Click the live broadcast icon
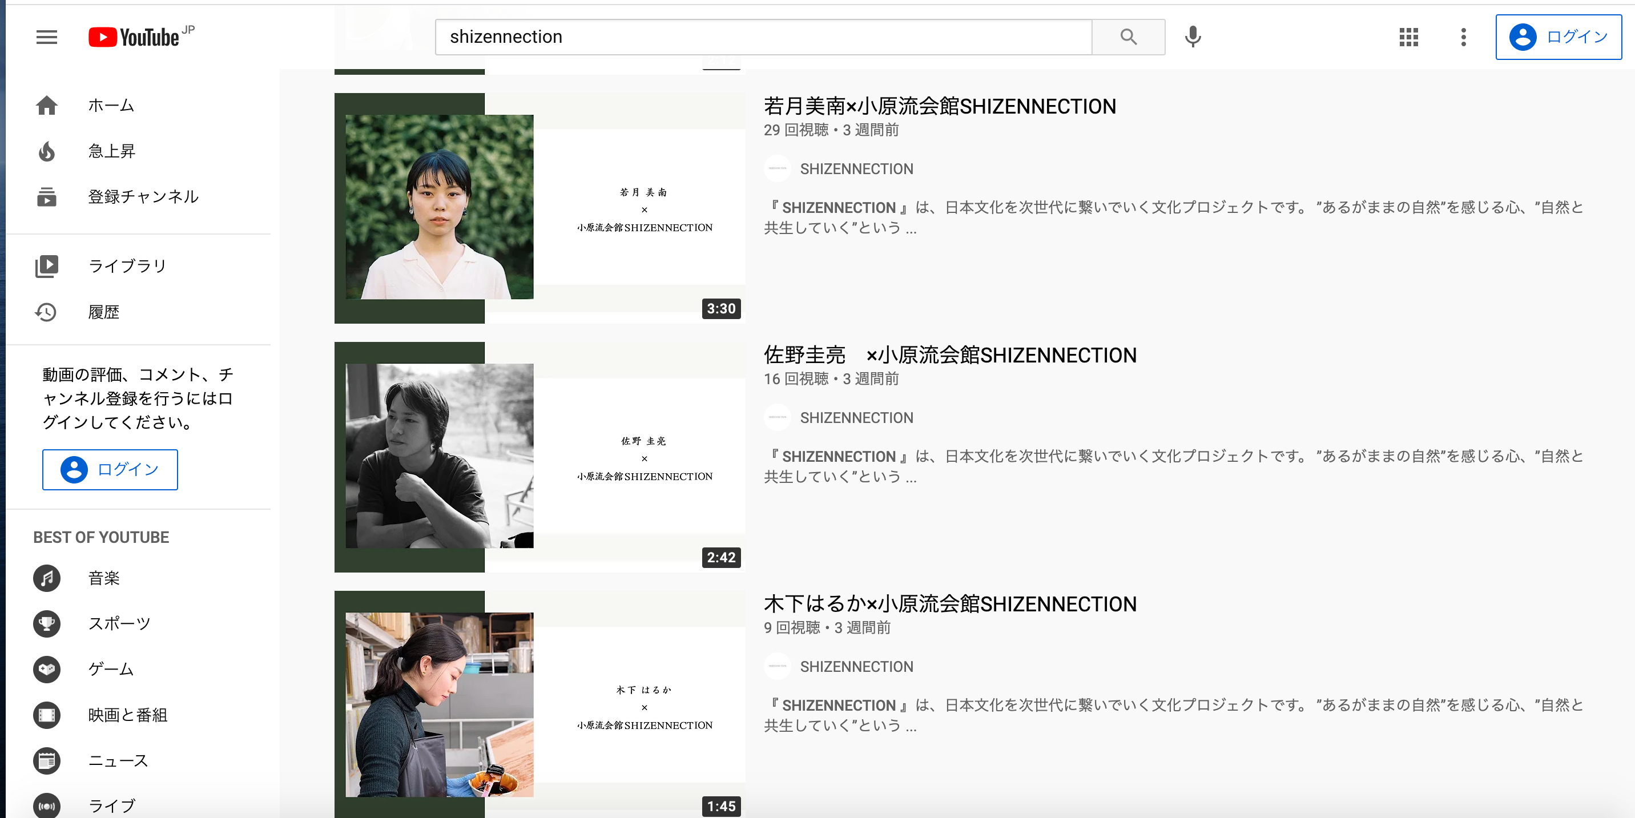 click(46, 805)
